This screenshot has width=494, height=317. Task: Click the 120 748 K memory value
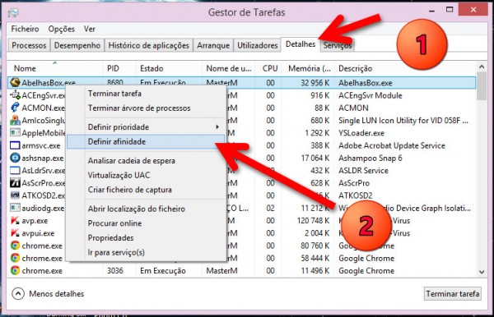[313, 221]
